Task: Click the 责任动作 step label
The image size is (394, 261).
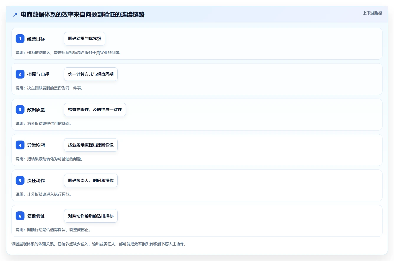Action: point(36,180)
